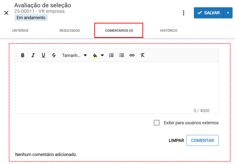Click inside the comment text area
The image size is (235, 164).
[117, 86]
